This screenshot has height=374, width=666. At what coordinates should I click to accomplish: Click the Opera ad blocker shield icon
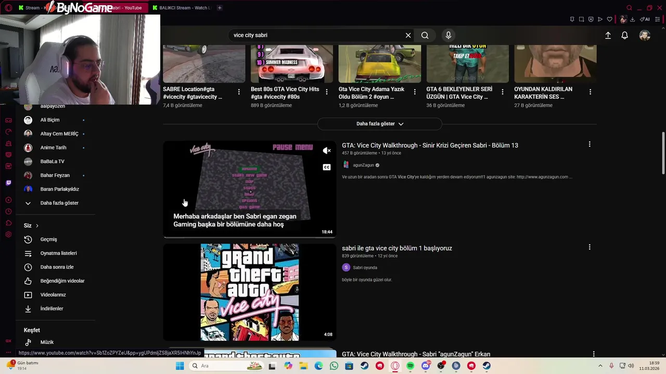pyautogui.click(x=591, y=19)
